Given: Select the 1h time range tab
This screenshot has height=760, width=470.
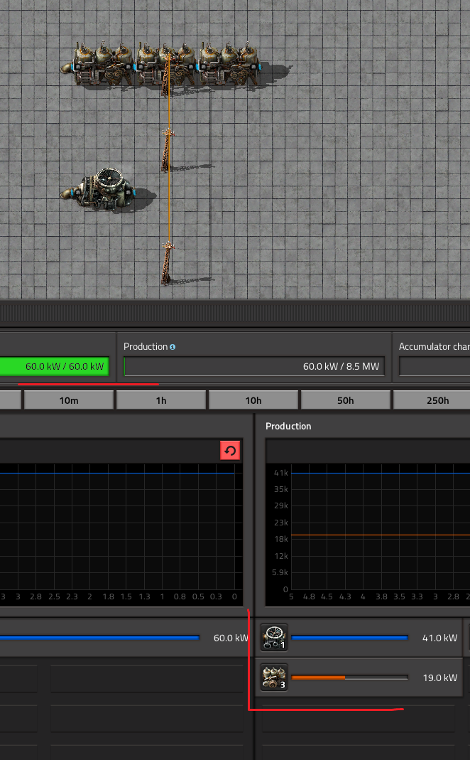Looking at the screenshot, I should tap(161, 400).
